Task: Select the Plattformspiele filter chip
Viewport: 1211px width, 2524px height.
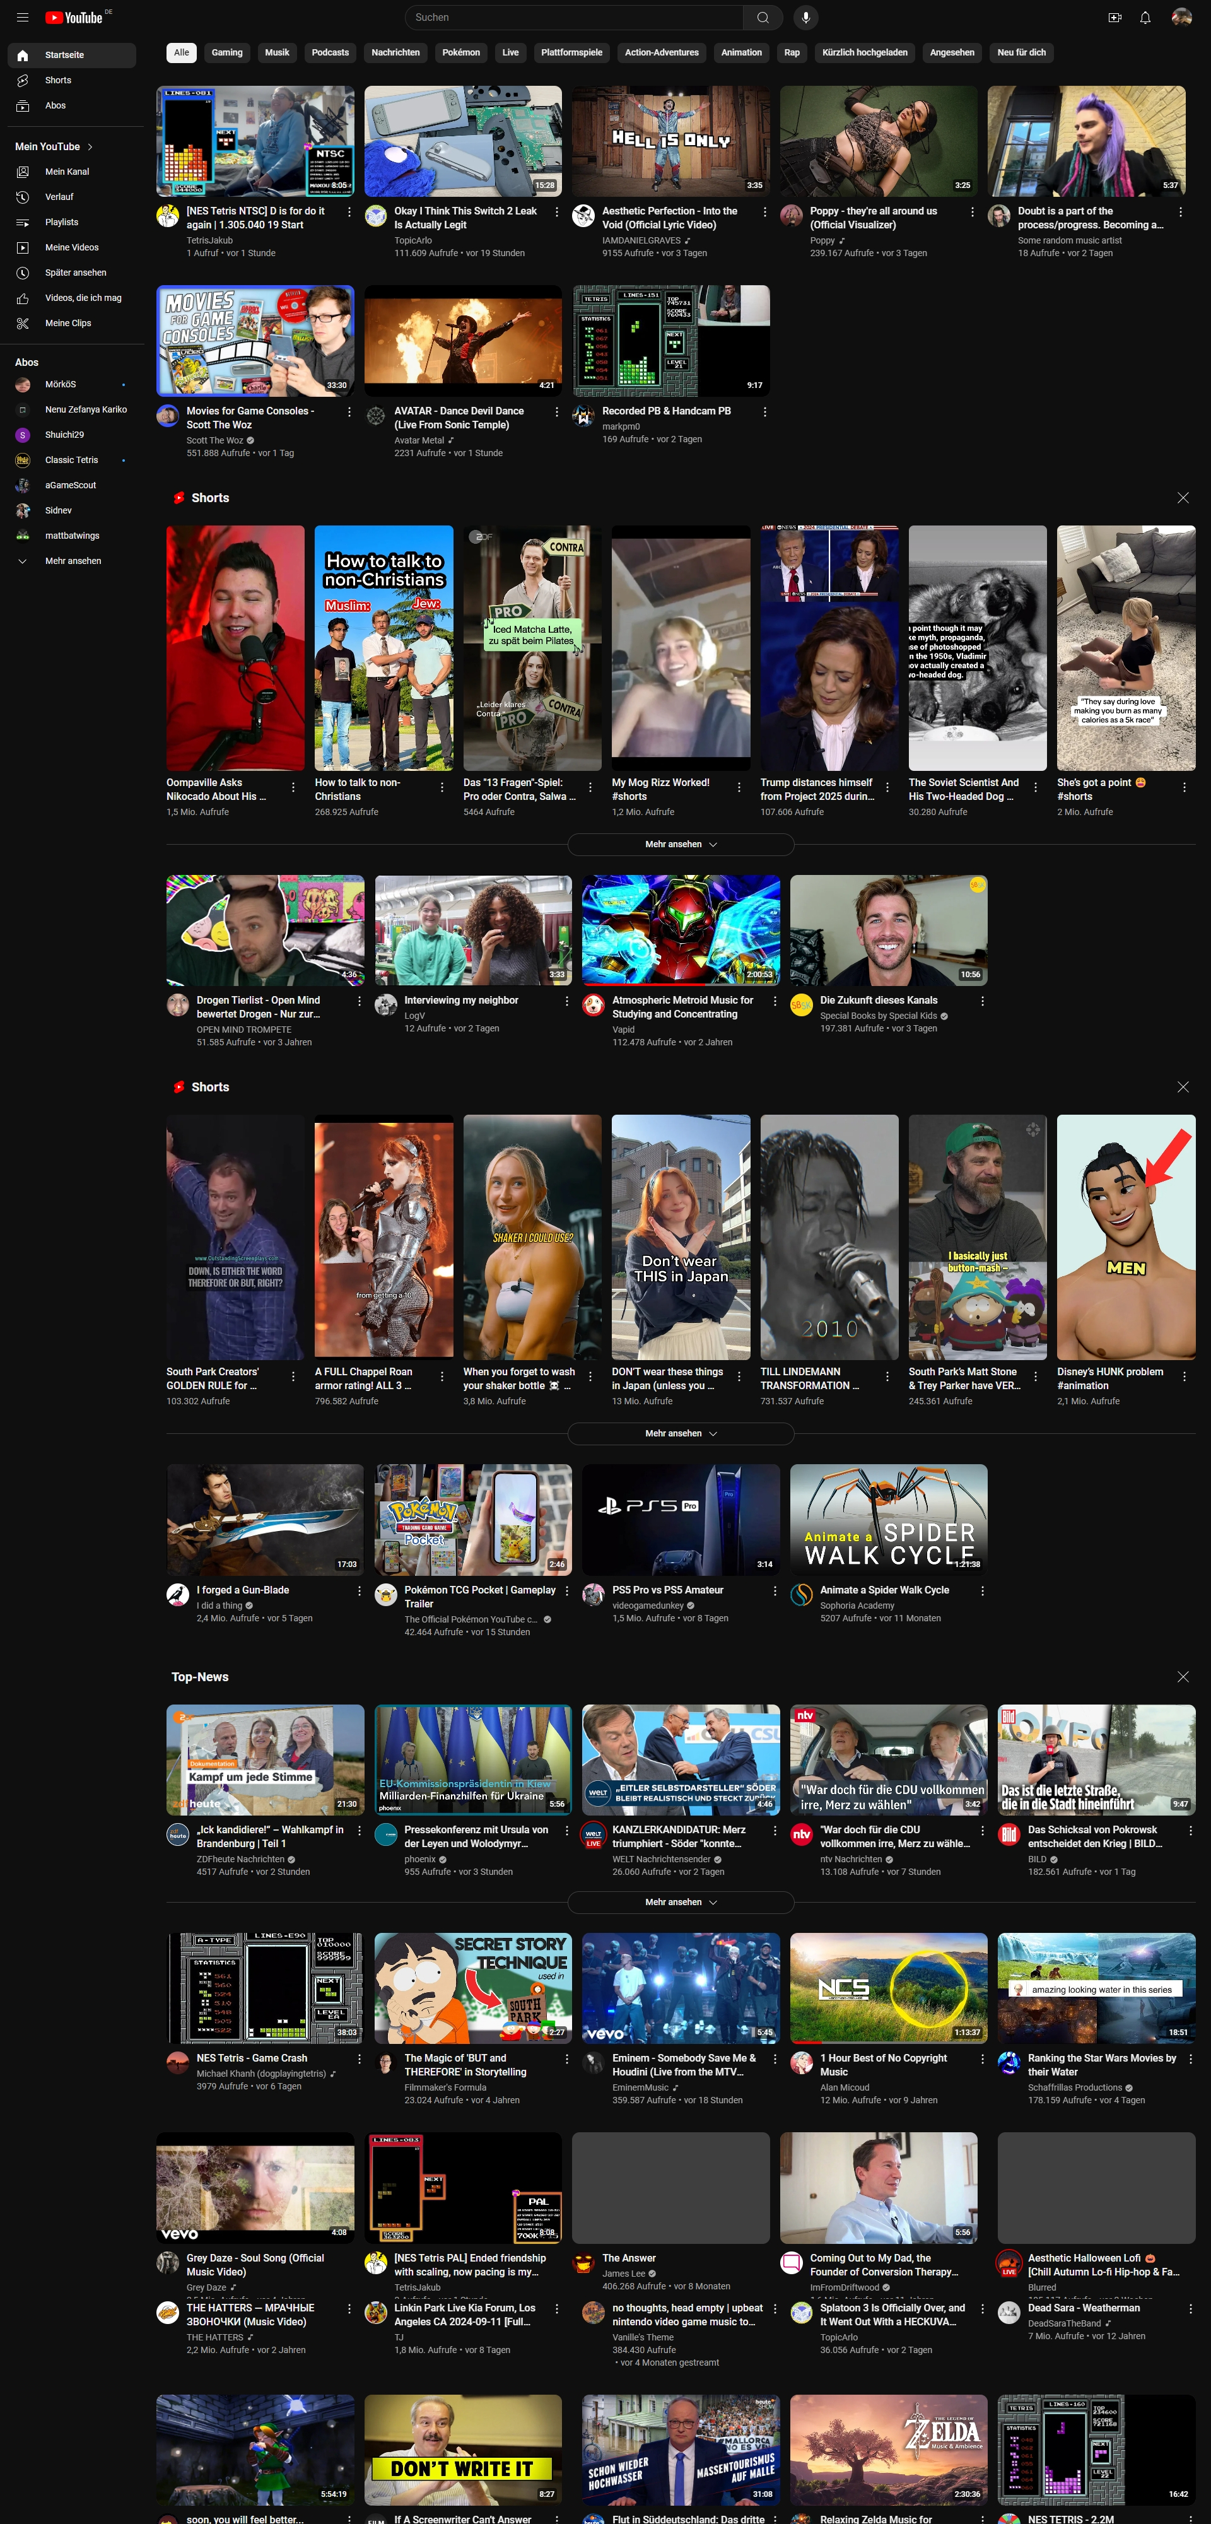Action: coord(571,53)
